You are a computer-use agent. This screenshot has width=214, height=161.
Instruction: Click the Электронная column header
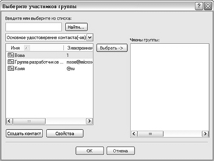tap(78, 48)
